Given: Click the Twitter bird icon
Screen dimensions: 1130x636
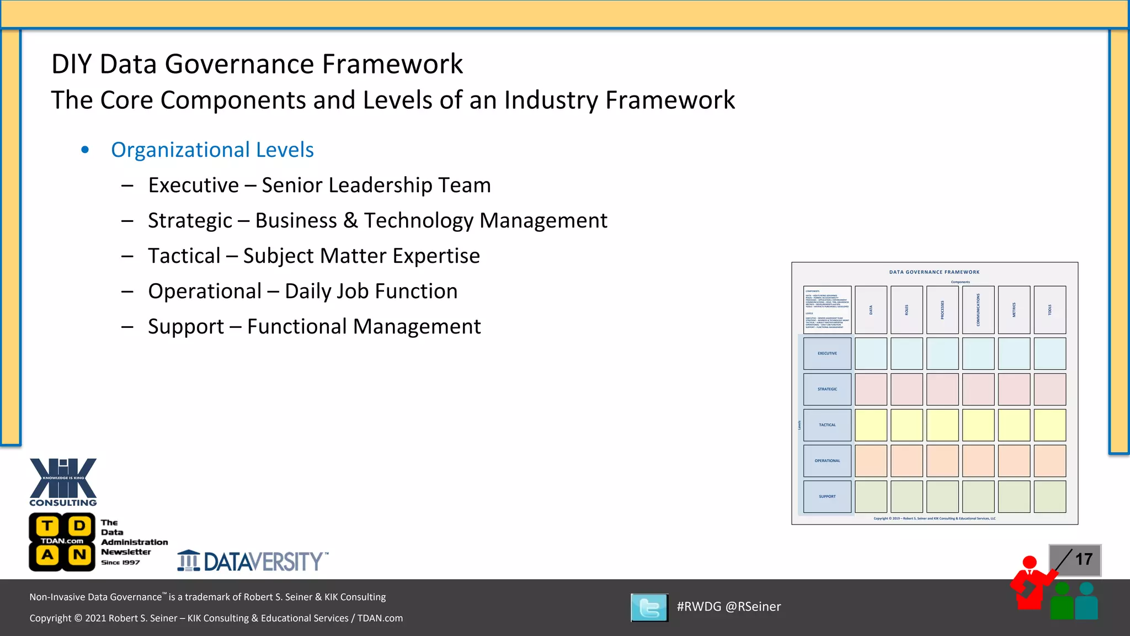Looking at the screenshot, I should pyautogui.click(x=649, y=607).
